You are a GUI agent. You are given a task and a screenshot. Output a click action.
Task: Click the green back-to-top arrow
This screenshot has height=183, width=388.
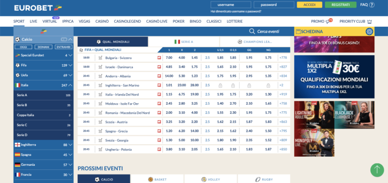pos(377,170)
